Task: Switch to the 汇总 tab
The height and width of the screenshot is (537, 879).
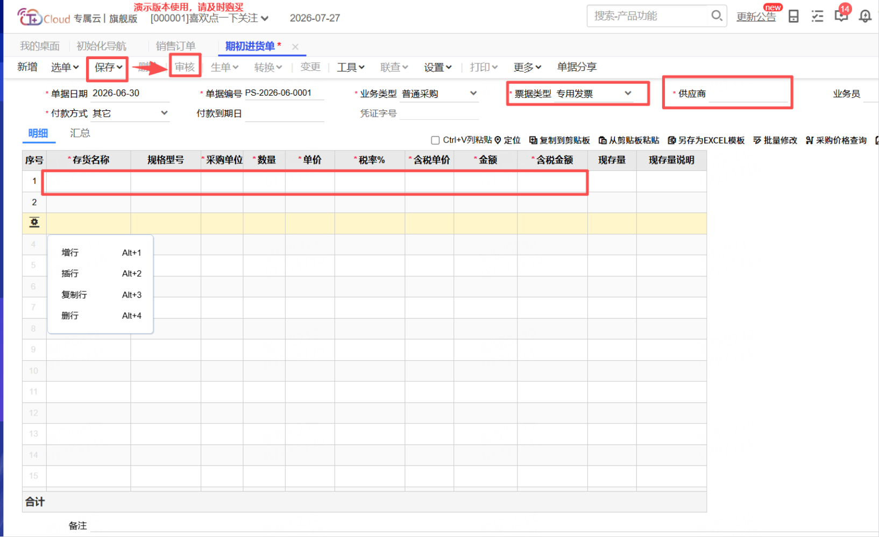Action: tap(80, 133)
